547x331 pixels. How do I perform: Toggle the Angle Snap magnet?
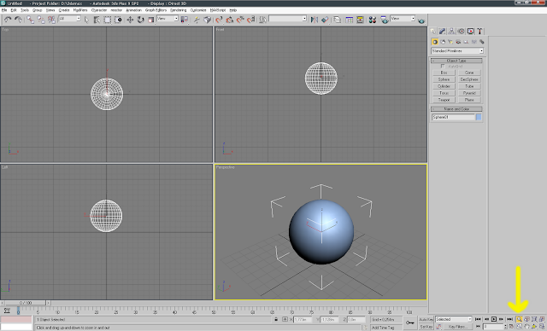(229, 20)
